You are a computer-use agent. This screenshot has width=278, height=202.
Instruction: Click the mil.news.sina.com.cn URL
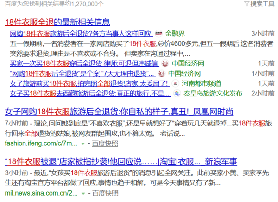point(41,193)
